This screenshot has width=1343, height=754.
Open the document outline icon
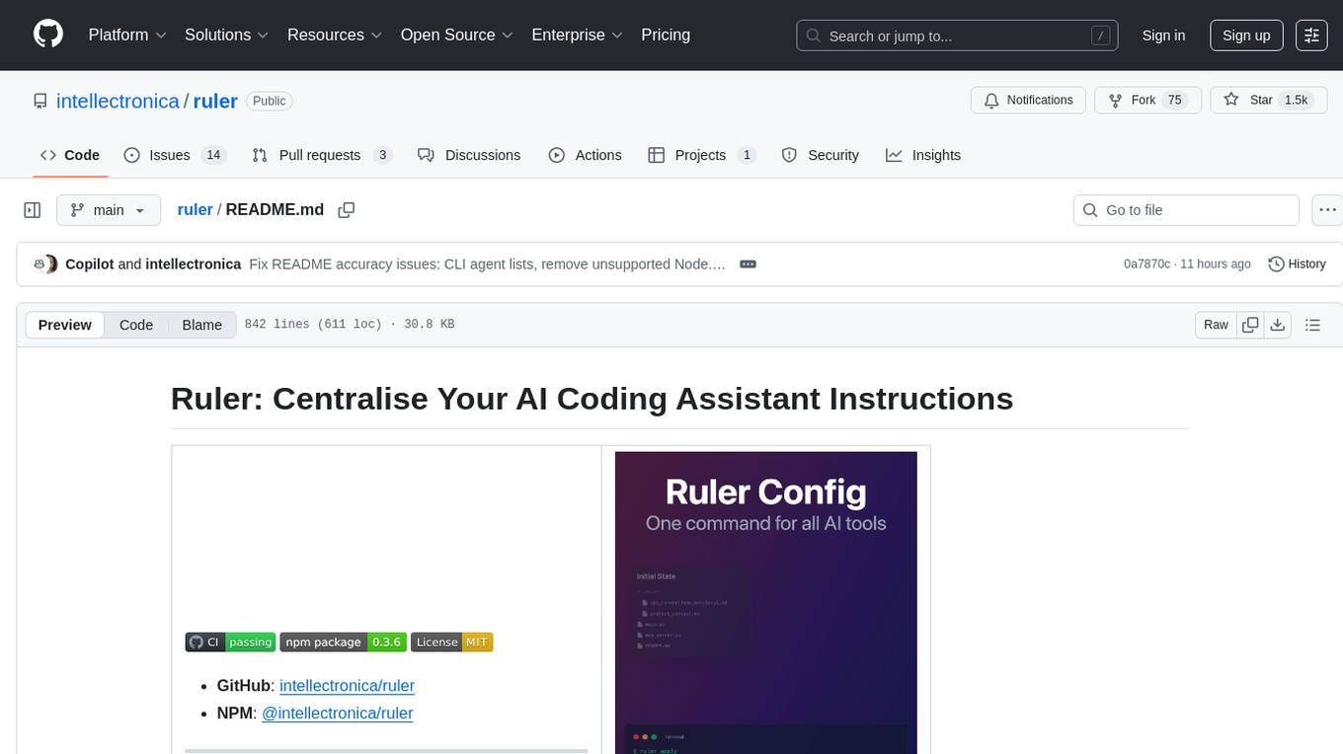[x=1312, y=325]
